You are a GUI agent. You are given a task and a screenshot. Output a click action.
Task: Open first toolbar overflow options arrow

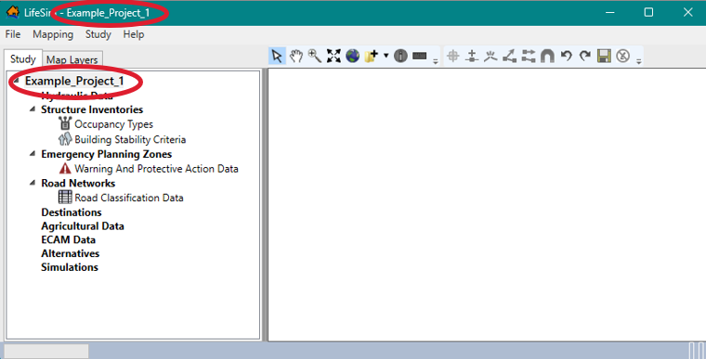pos(436,61)
